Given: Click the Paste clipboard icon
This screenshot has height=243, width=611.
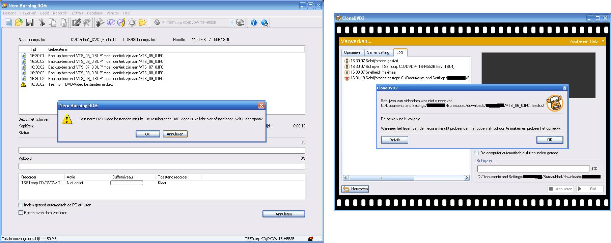Looking at the screenshot, I should pos(63,23).
